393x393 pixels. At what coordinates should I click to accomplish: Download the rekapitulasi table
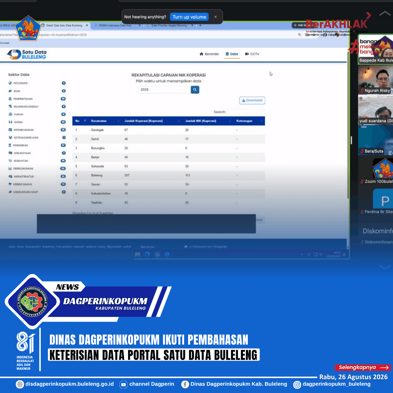point(252,100)
